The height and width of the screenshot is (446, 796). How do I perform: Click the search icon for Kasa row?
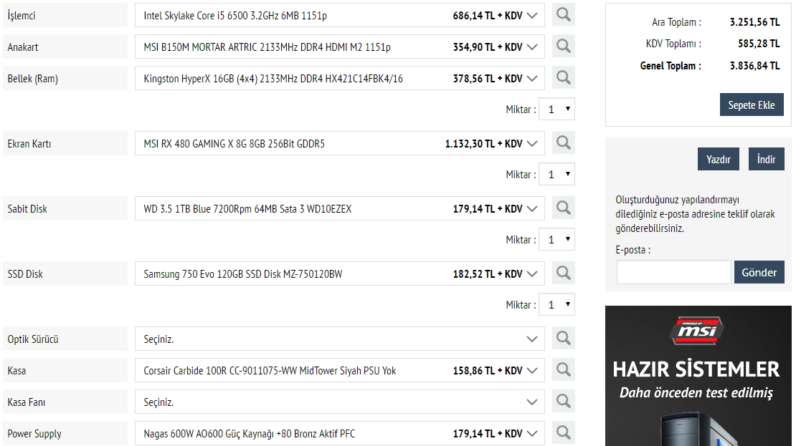[563, 370]
